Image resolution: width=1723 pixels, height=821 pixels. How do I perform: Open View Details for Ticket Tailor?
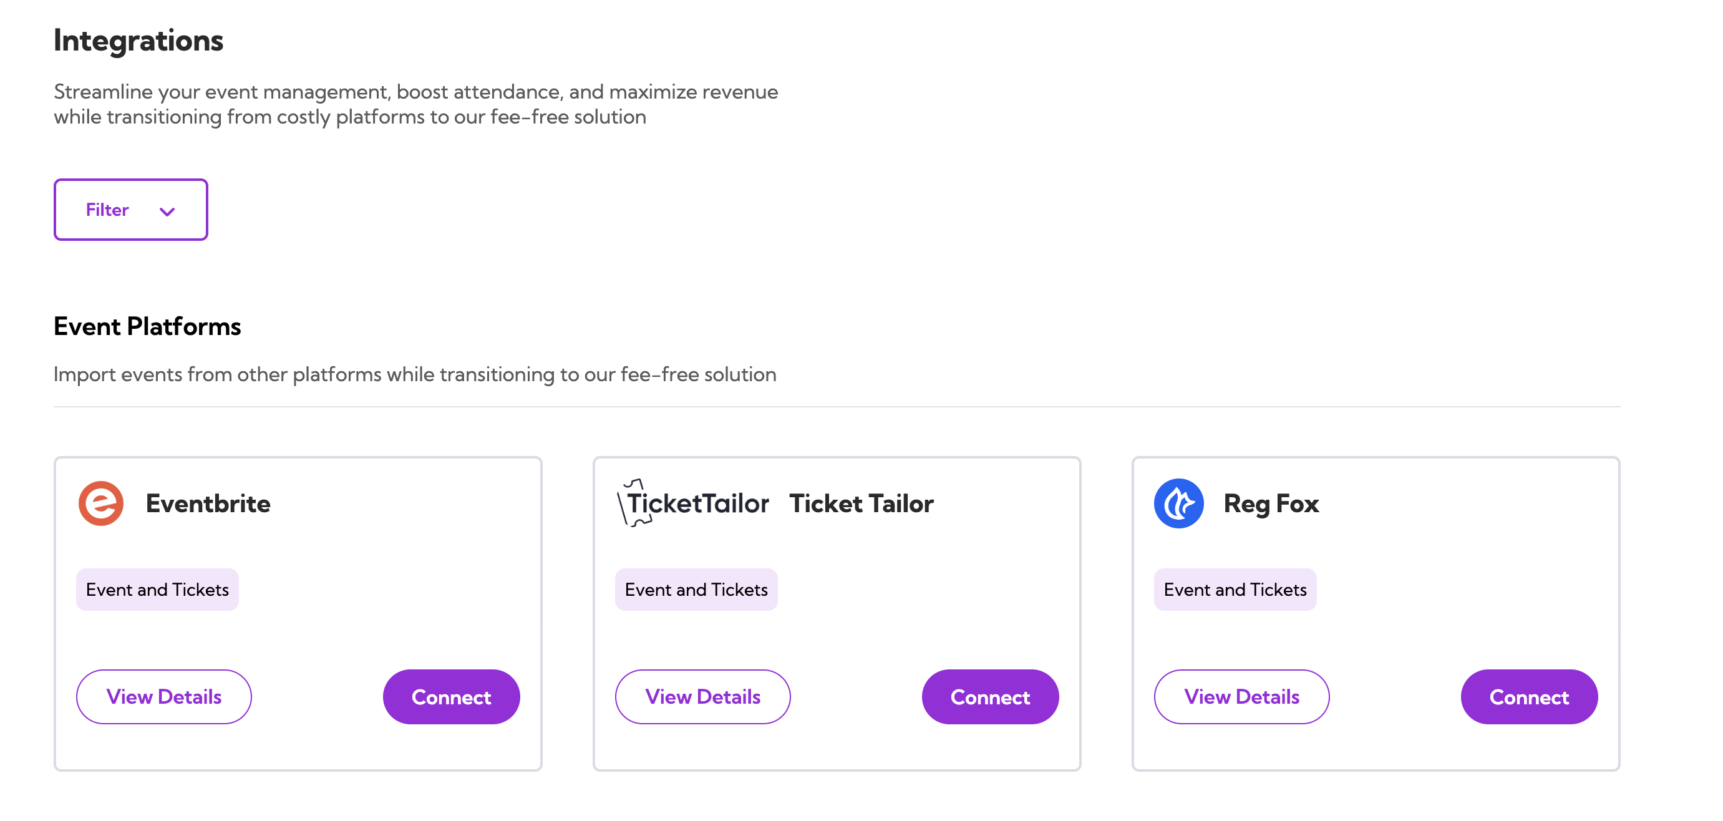point(702,697)
